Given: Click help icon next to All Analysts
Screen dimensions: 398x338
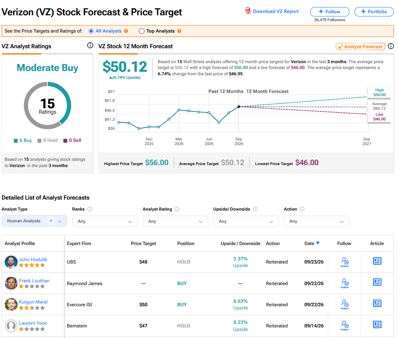Looking at the screenshot, I should click(126, 31).
